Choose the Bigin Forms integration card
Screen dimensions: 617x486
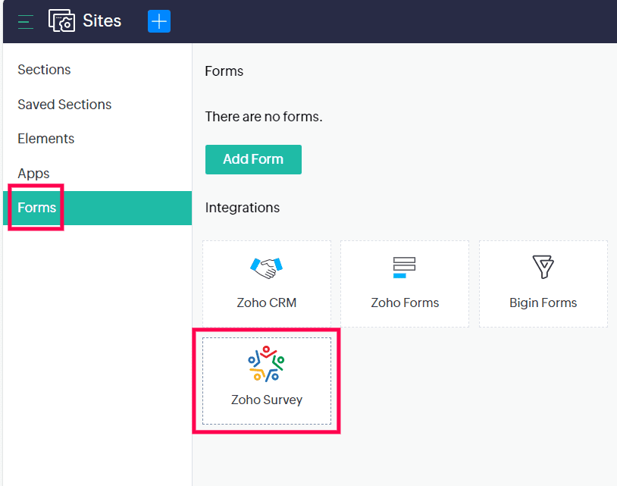(x=543, y=284)
